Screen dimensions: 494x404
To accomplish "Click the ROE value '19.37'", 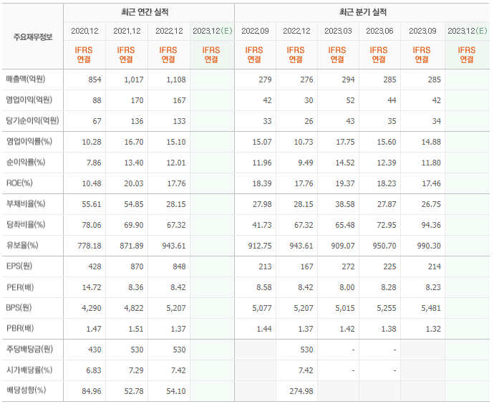I will [x=345, y=183].
